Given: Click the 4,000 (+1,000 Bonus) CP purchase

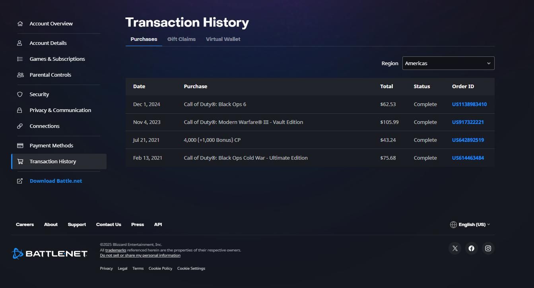Looking at the screenshot, I should (212, 140).
